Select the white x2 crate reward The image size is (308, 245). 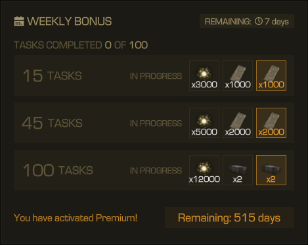[x=238, y=170]
